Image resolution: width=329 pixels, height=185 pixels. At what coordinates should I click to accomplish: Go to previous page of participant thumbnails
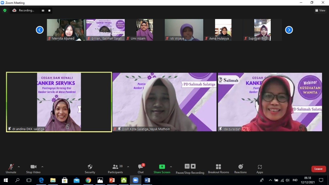coord(40,30)
